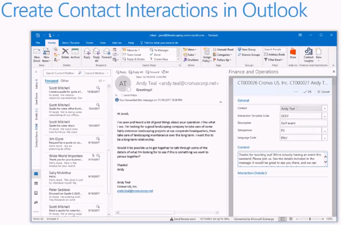Click Reply in reading pane header
Image resolution: width=341 pixels, height=225 pixels.
coord(121,72)
